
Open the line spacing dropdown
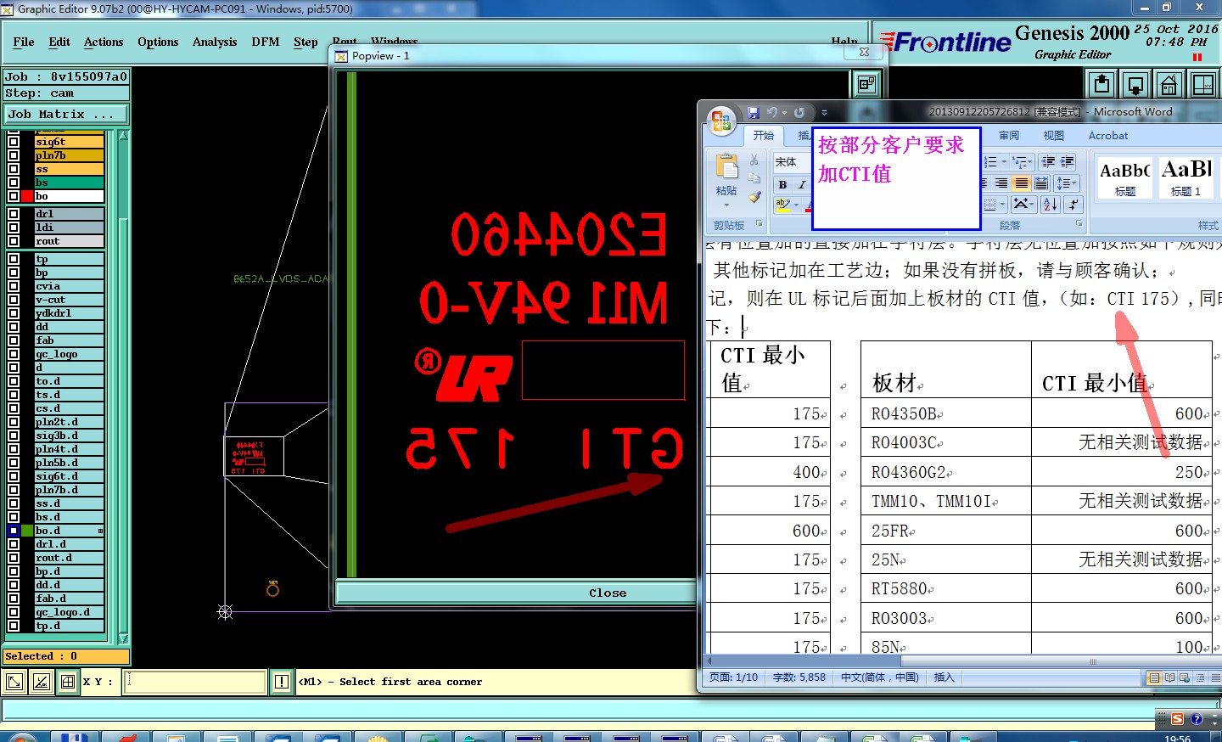point(1066,183)
